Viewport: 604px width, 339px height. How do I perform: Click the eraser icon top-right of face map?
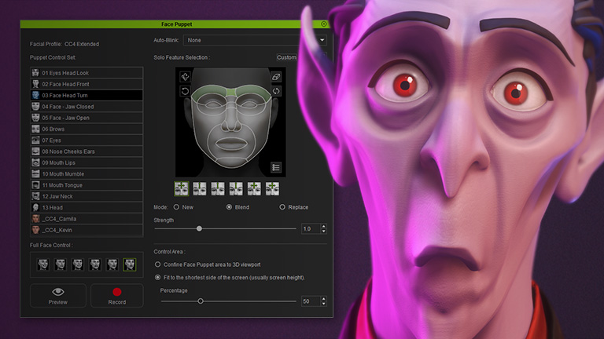(x=276, y=77)
